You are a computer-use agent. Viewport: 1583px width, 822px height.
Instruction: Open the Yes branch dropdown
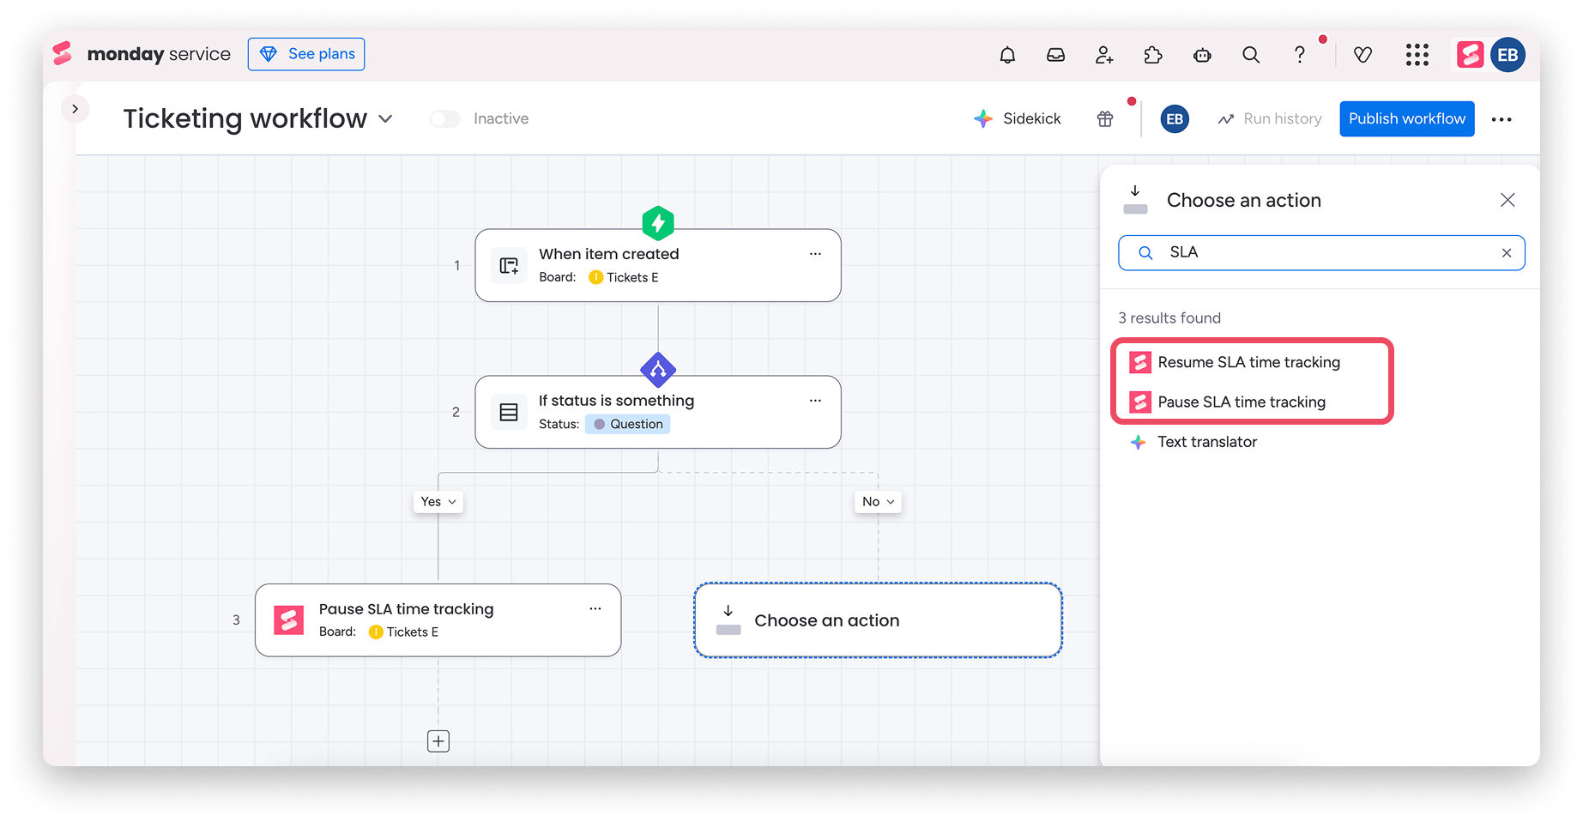click(x=438, y=502)
